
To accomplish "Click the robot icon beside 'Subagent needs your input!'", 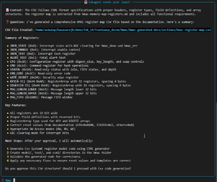I will point(86,2).
